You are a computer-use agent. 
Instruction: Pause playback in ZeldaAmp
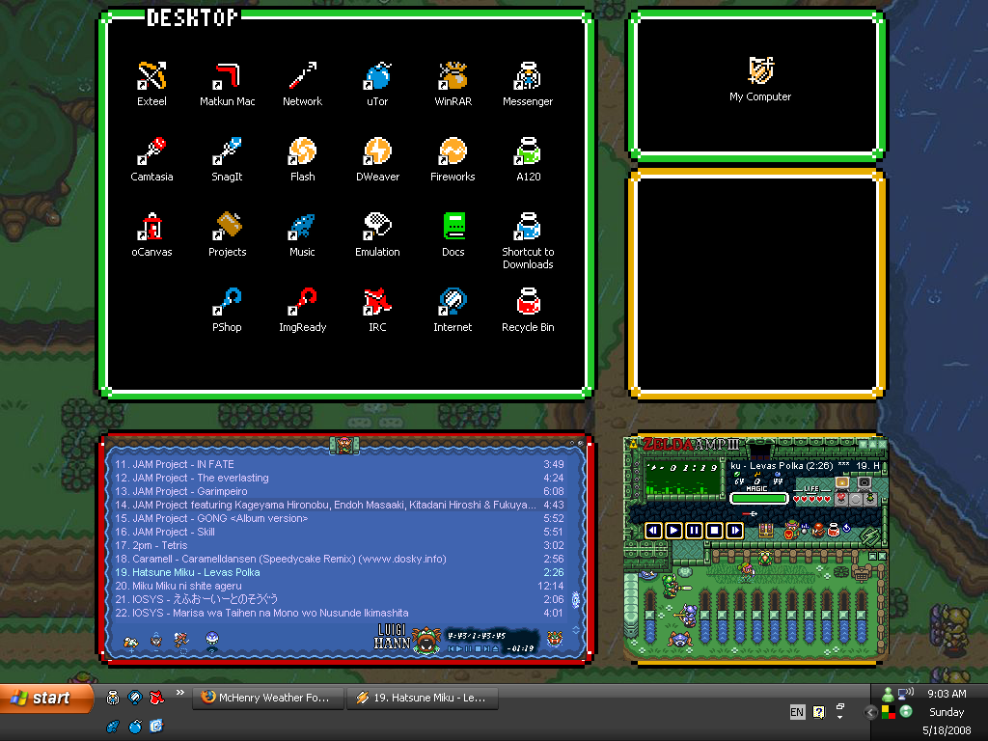click(694, 531)
